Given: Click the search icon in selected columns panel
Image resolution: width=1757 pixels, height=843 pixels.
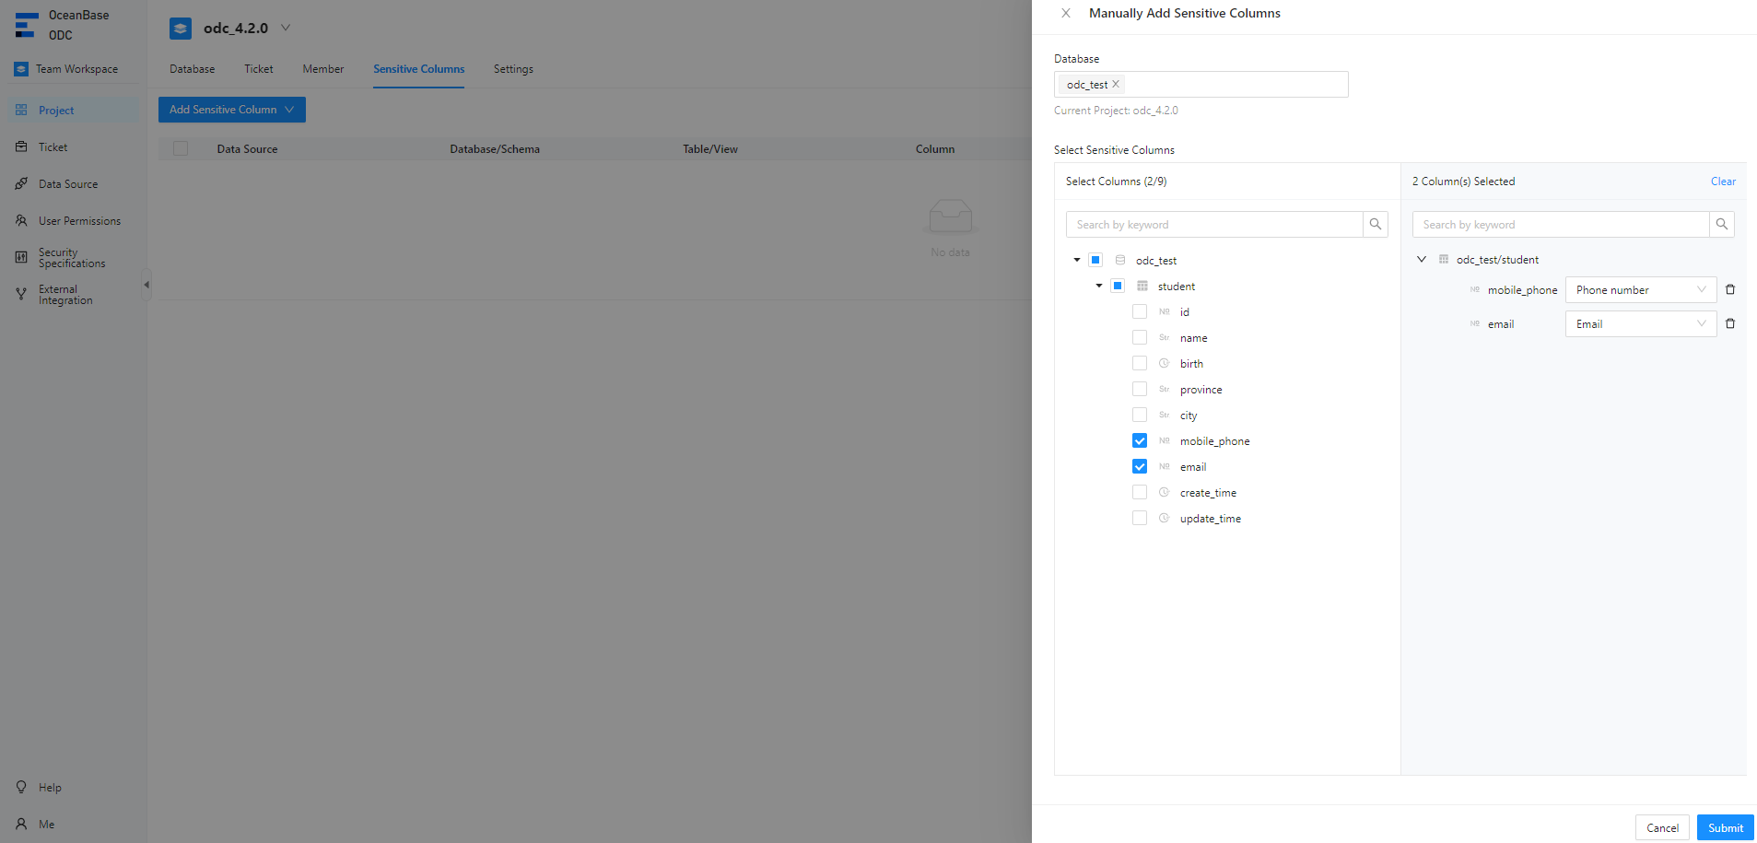Looking at the screenshot, I should 1721,224.
